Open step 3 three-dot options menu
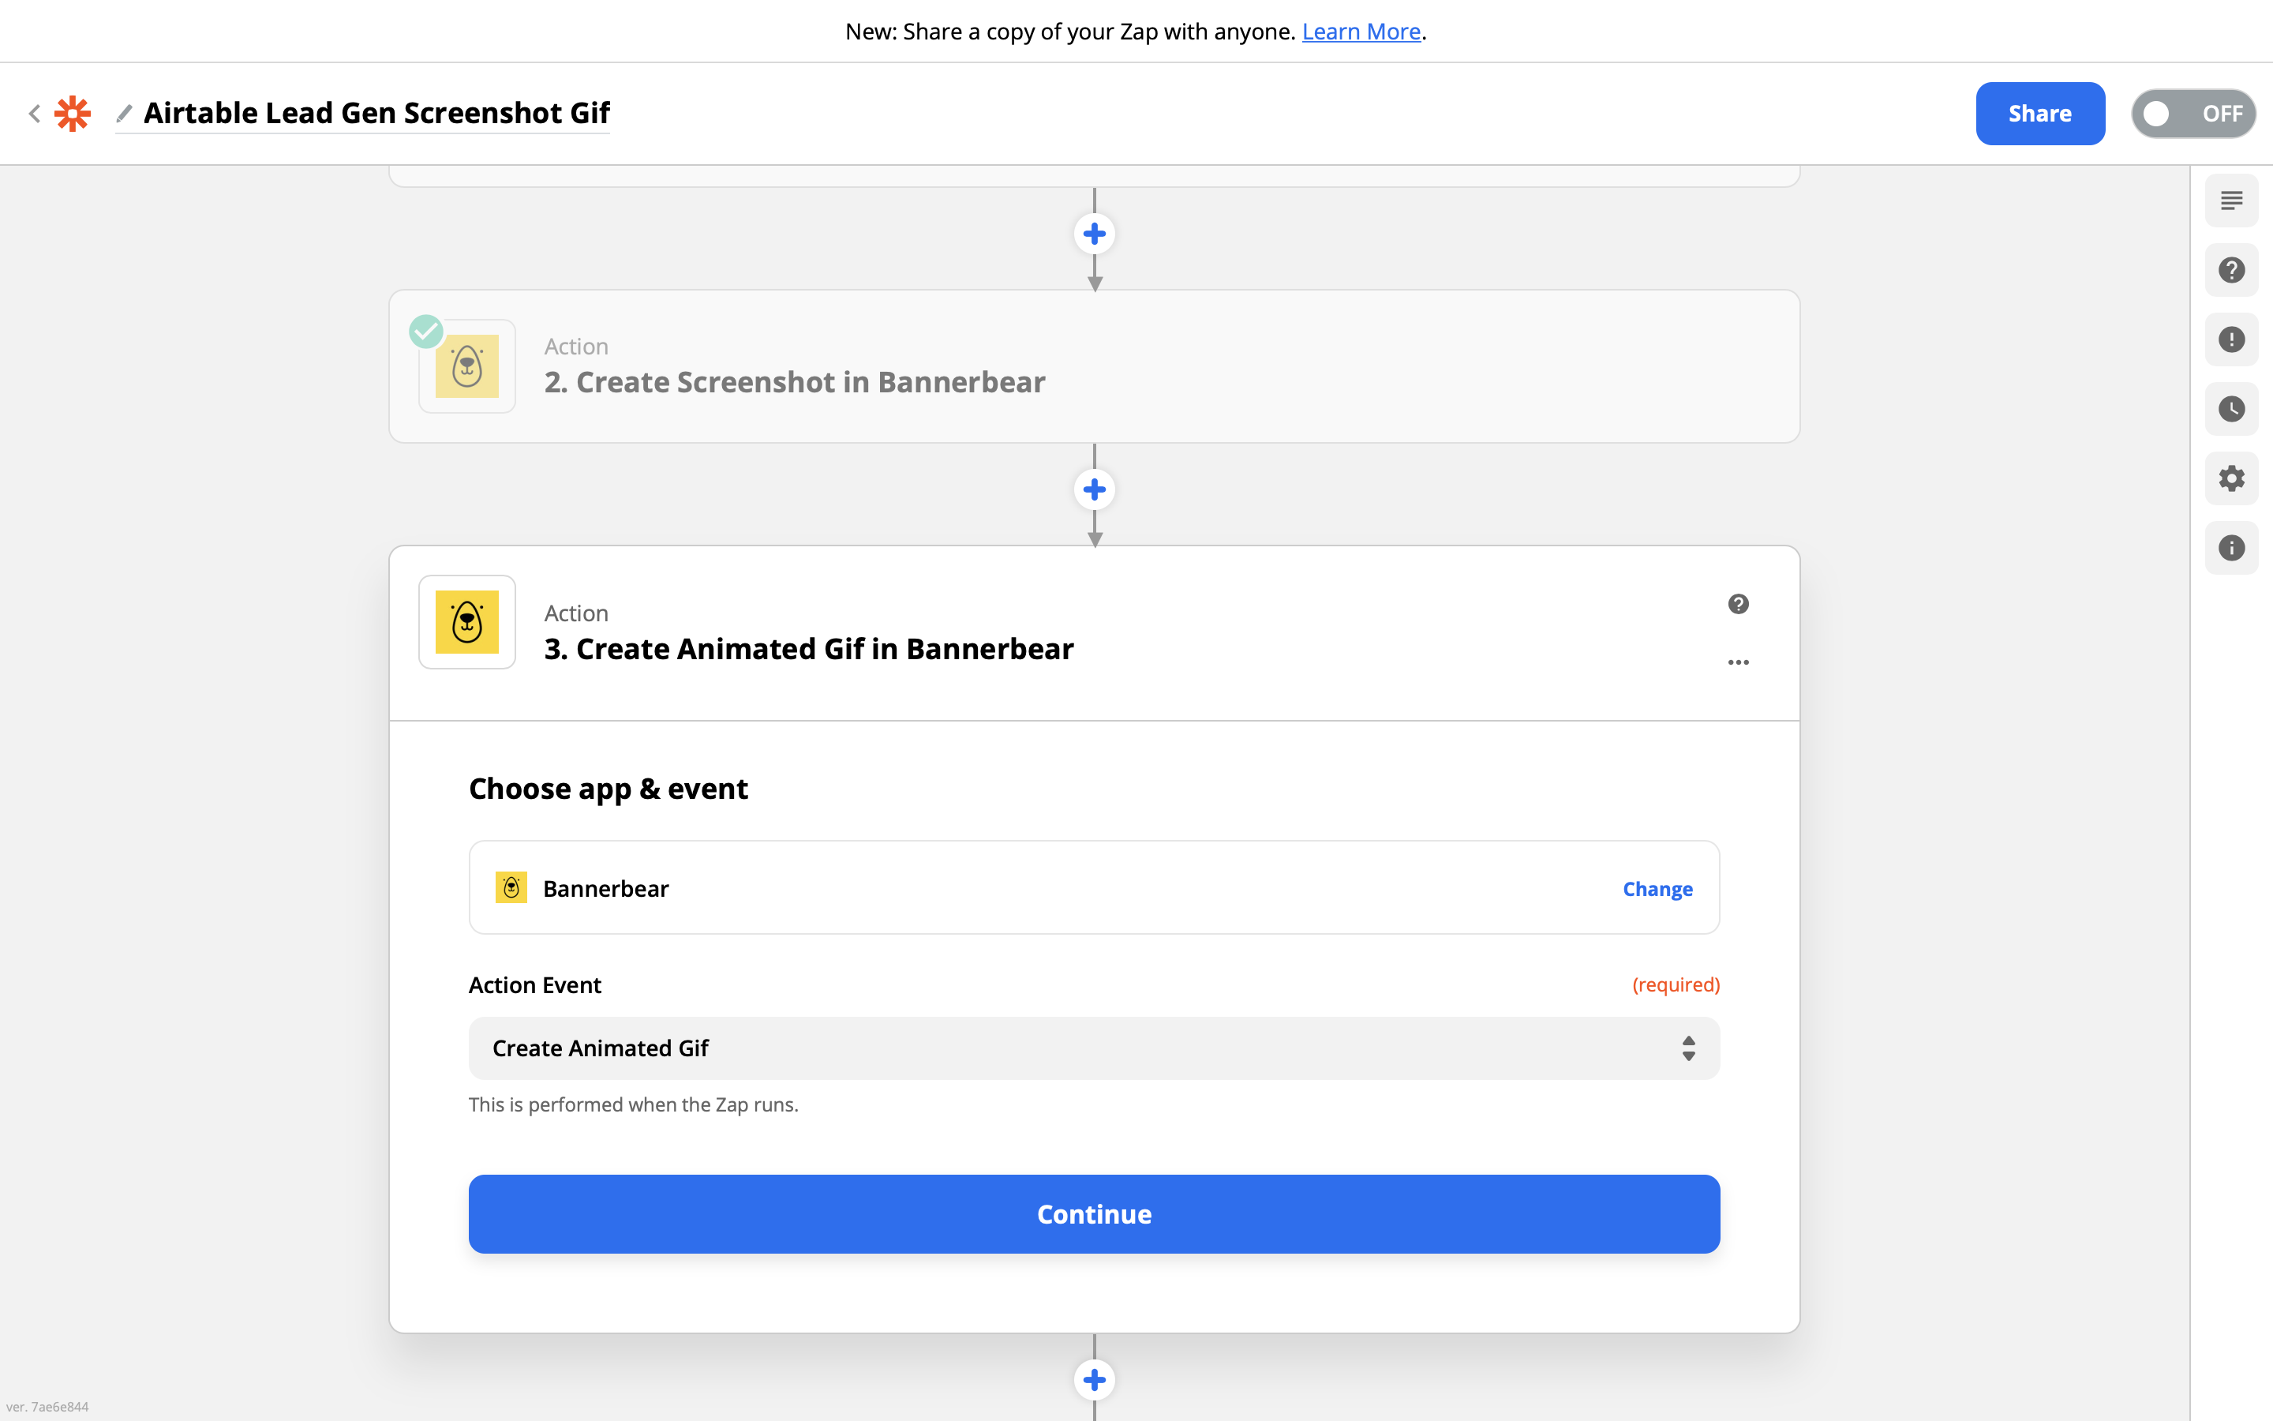Screen dimensions: 2273x1421 coord(1738,662)
